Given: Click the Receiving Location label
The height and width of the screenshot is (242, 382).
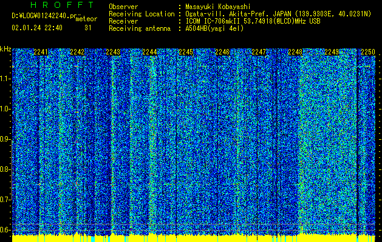Looking at the screenshot, I should pos(142,14).
